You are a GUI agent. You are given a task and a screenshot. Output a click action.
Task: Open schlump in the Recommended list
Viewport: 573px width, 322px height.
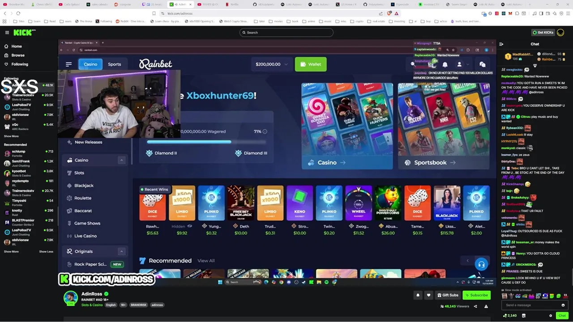[29, 153]
